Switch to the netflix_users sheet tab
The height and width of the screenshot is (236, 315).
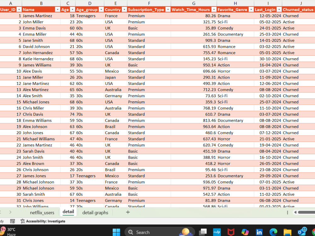[42, 212]
